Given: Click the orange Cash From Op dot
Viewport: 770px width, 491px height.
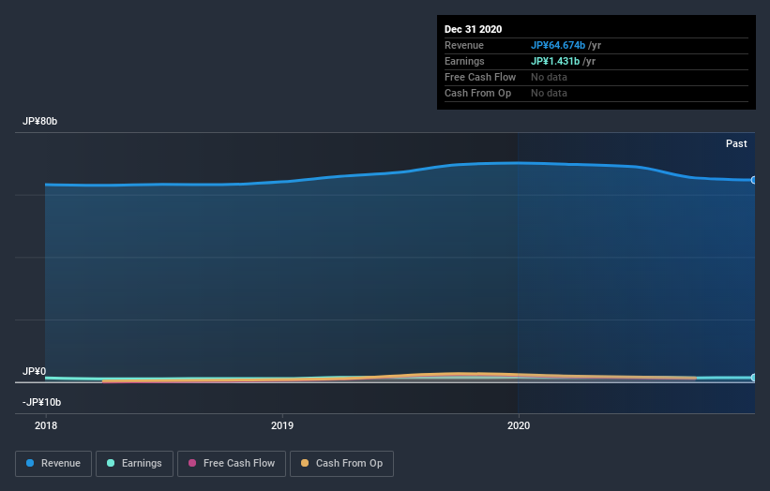Looking at the screenshot, I should 305,463.
